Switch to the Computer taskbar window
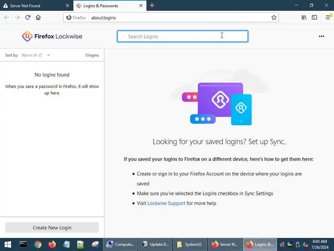The width and height of the screenshot is (334, 251). pos(120,244)
